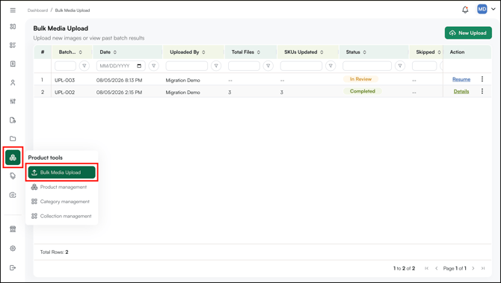Click the Total Files filter input
501x283 pixels.
point(244,66)
